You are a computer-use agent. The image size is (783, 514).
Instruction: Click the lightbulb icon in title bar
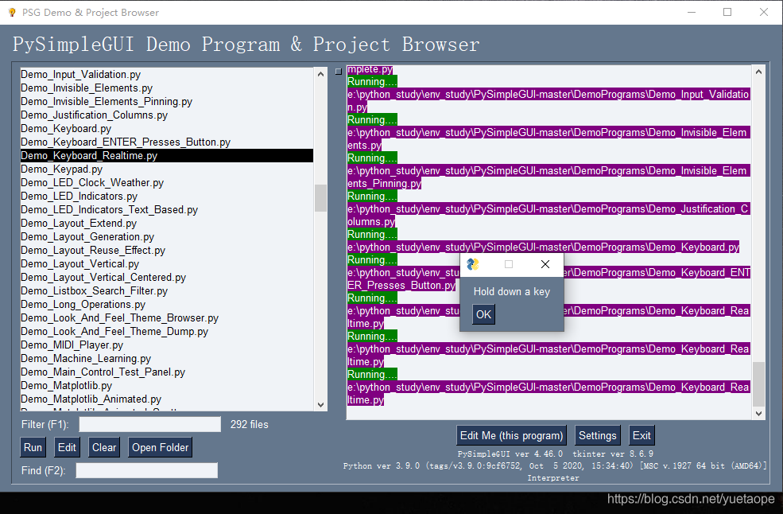click(12, 12)
